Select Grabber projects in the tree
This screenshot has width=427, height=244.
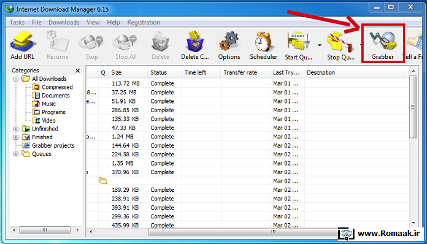[53, 145]
